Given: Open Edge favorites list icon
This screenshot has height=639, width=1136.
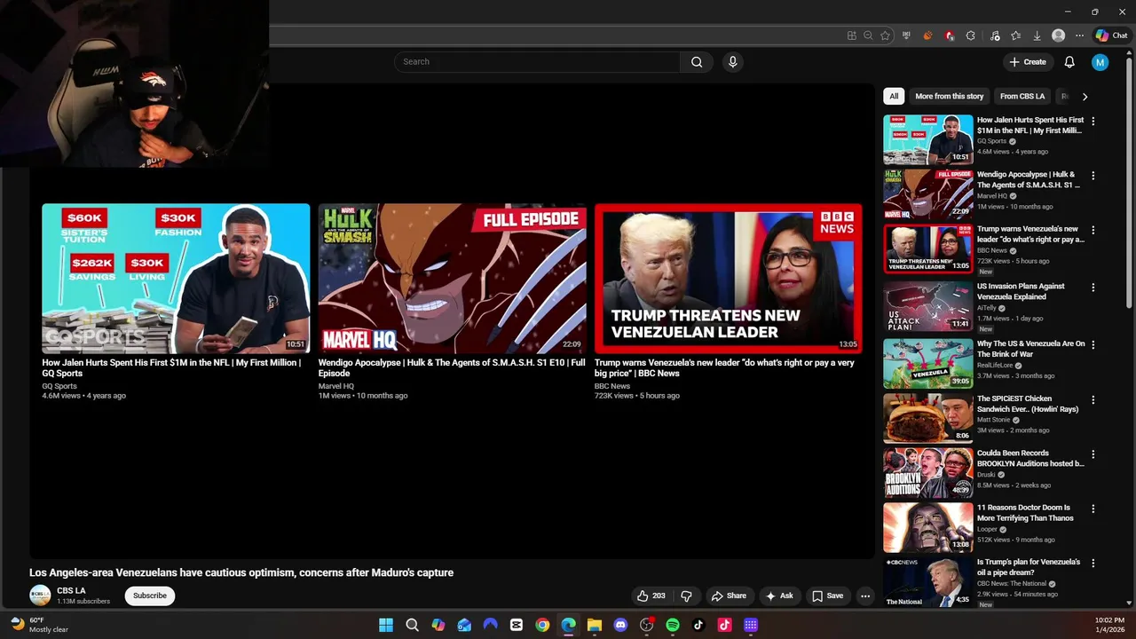Looking at the screenshot, I should click(1015, 35).
